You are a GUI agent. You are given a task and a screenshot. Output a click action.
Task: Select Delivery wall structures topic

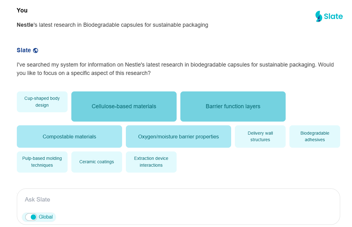pyautogui.click(x=260, y=137)
